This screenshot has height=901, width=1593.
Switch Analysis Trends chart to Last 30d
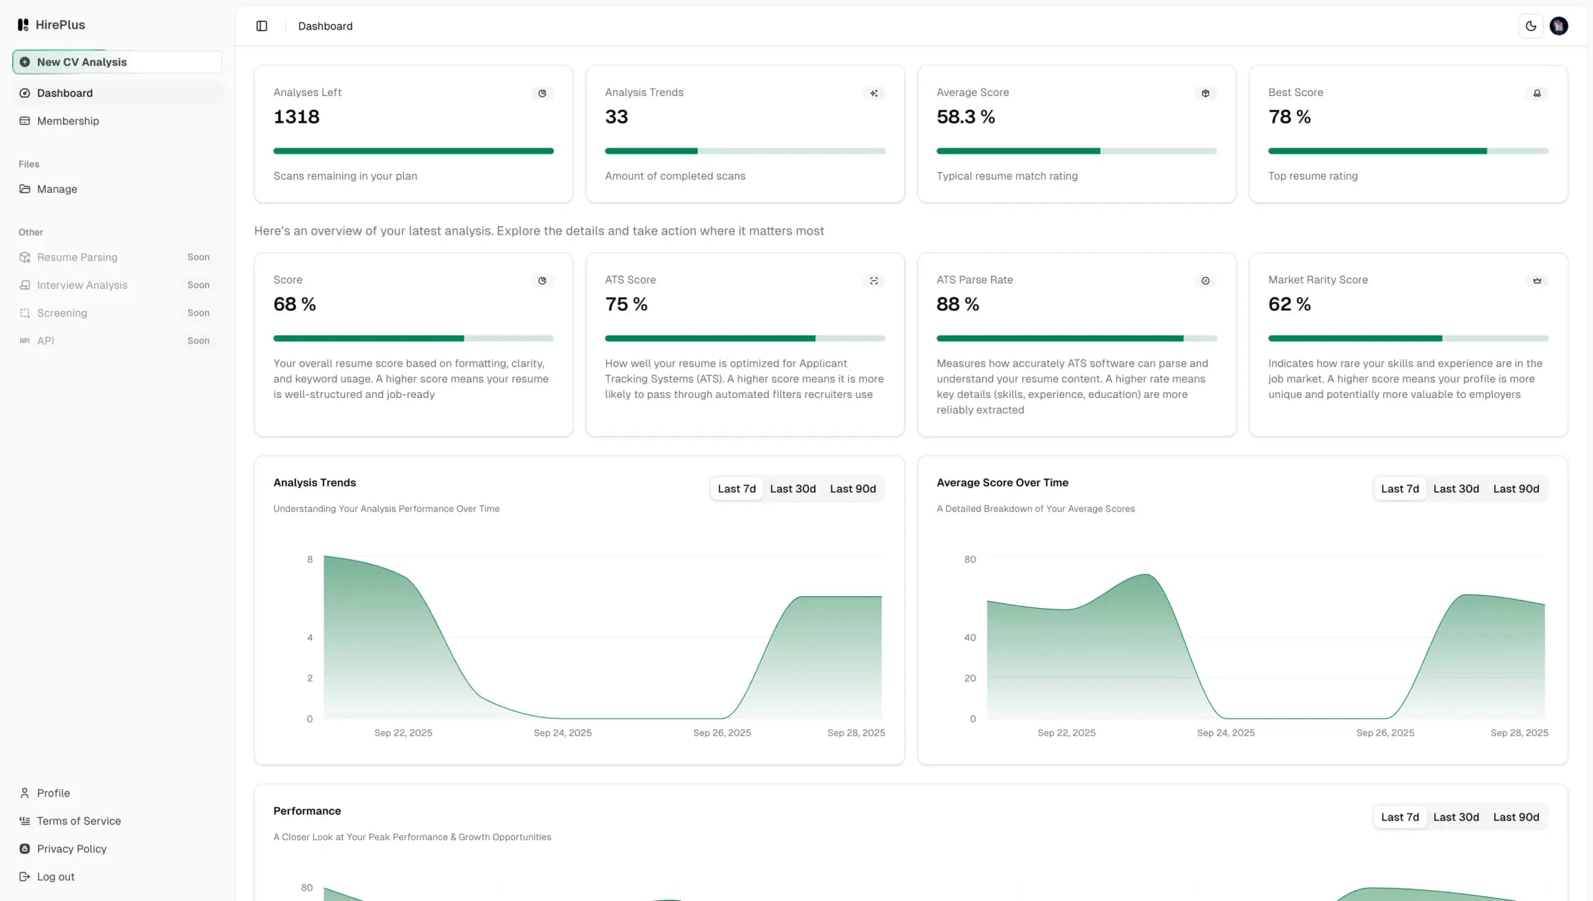pyautogui.click(x=792, y=489)
